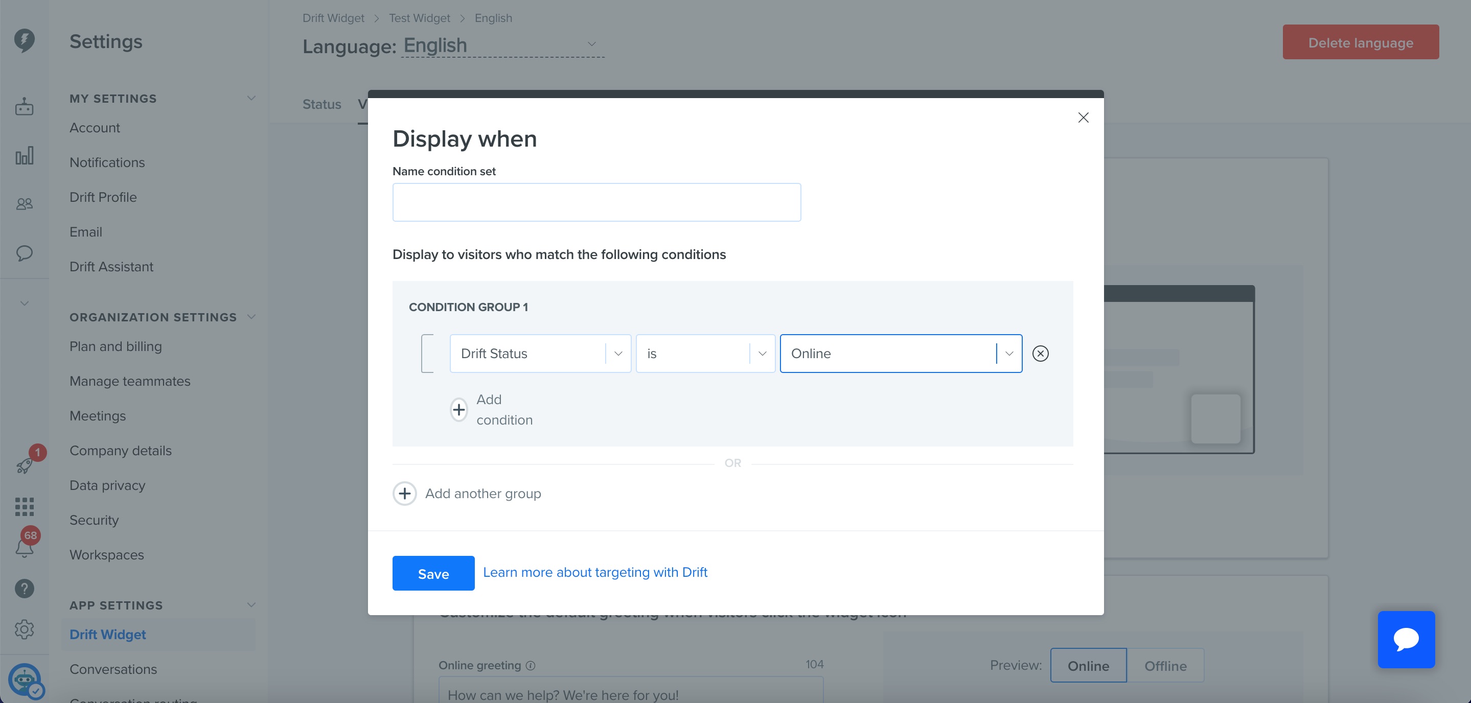
Task: Open the bot playbooks icon in sidebar
Action: coord(24,107)
